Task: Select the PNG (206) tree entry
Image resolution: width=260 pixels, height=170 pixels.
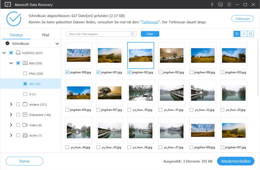Action: click(x=36, y=74)
